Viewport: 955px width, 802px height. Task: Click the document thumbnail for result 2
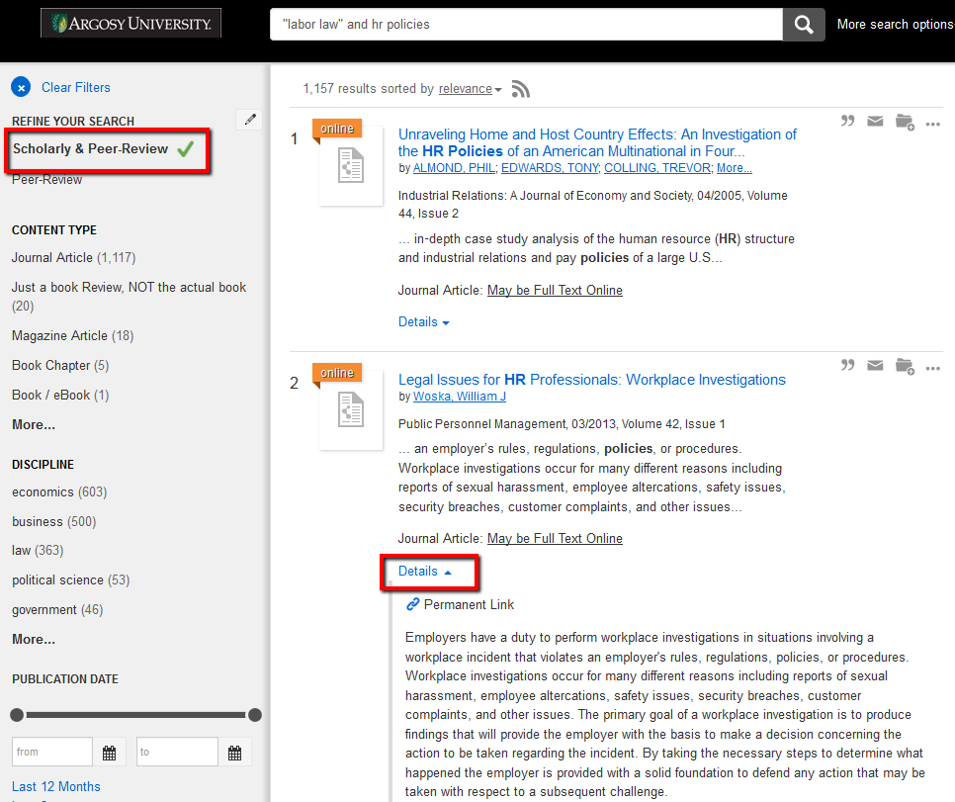point(351,409)
